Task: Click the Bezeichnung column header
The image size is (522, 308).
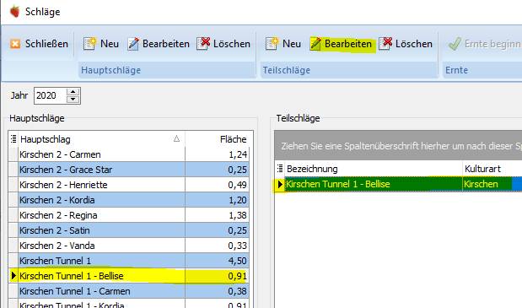Action: pyautogui.click(x=374, y=169)
